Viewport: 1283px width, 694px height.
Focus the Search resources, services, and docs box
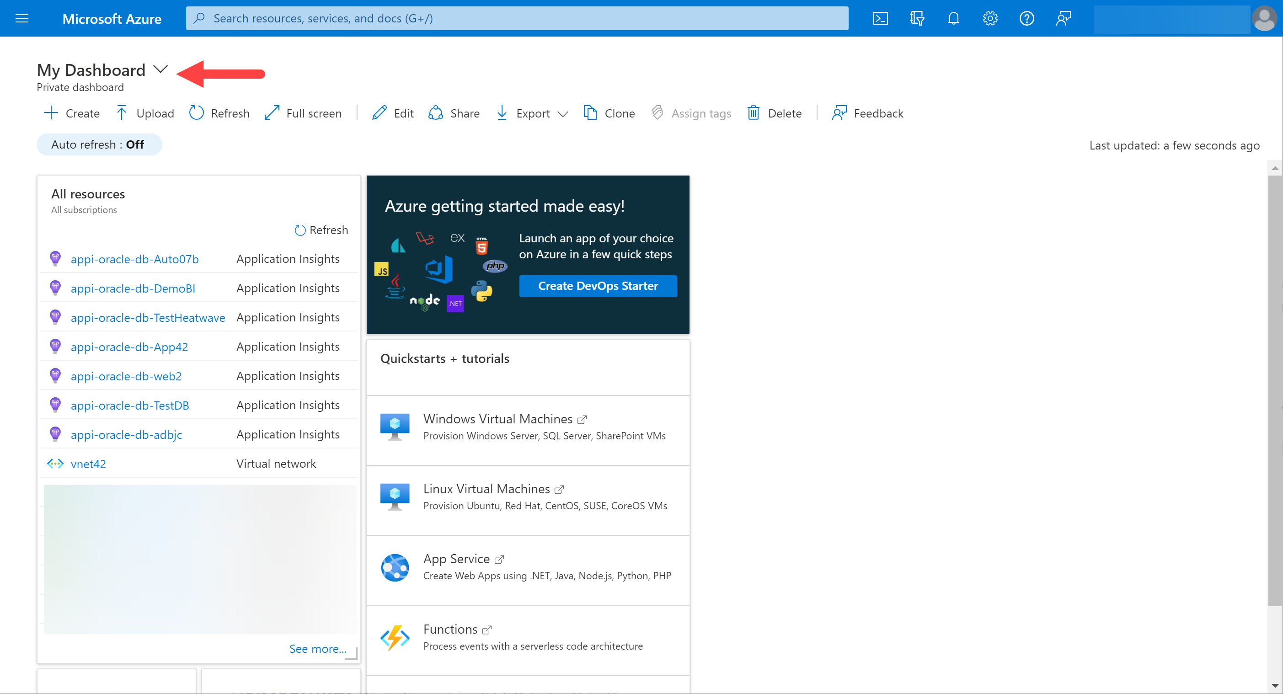tap(517, 18)
